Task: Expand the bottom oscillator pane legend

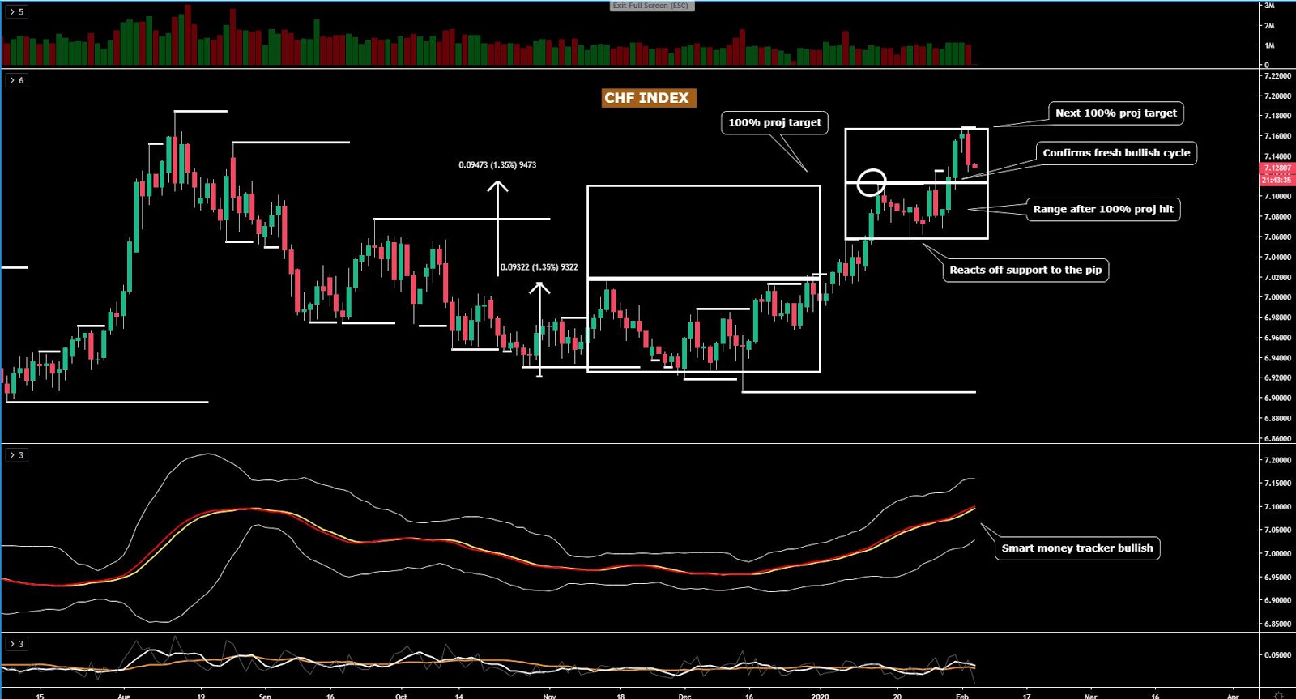Action: [17, 644]
